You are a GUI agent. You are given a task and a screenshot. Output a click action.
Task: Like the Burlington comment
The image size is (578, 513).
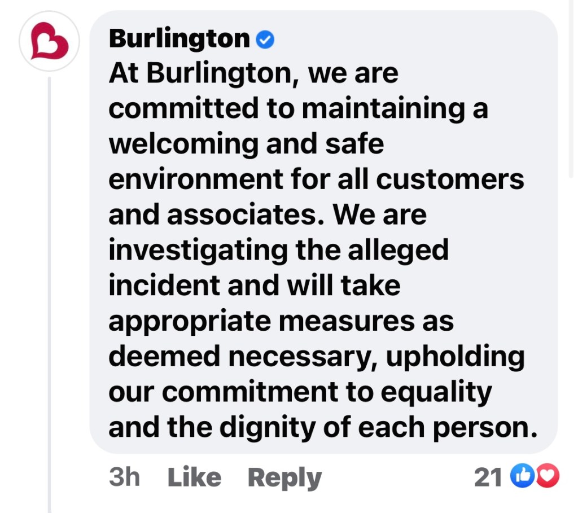point(194,477)
